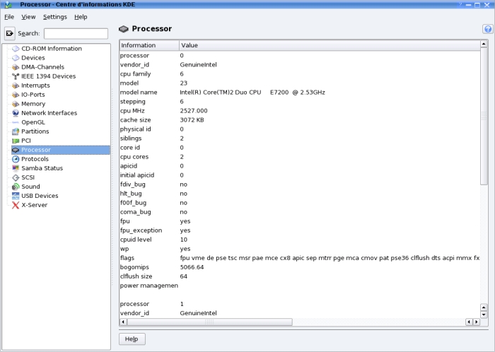The width and height of the screenshot is (495, 352).
Task: Open the File menu
Action: pos(9,16)
